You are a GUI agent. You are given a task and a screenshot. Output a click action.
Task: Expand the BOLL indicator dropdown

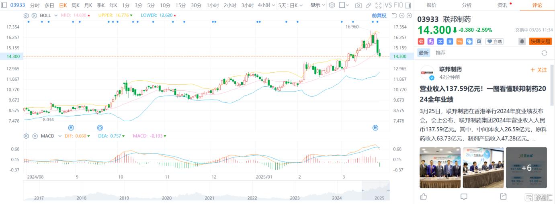point(55,15)
